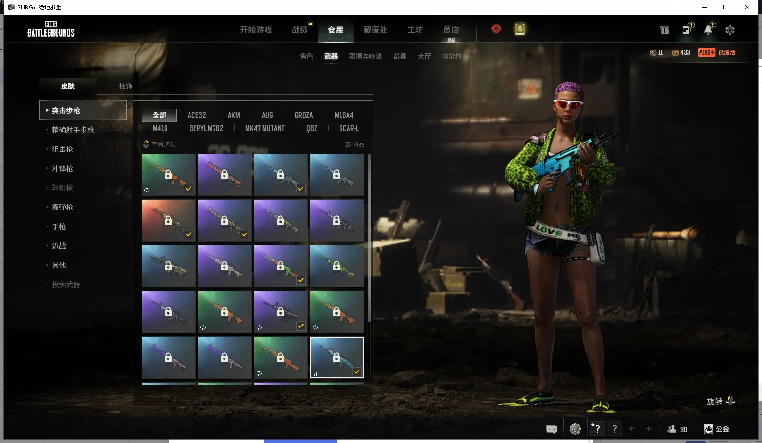762x443 pixels.
Task: Click the stats bars icon on selected cyan rifle tile
Action: pos(315,373)
